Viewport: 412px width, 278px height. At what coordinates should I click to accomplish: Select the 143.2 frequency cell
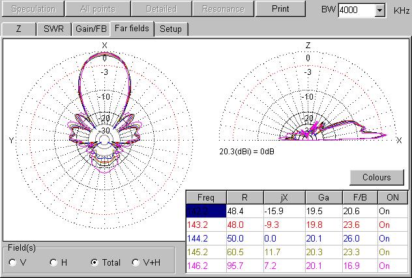[x=205, y=225]
